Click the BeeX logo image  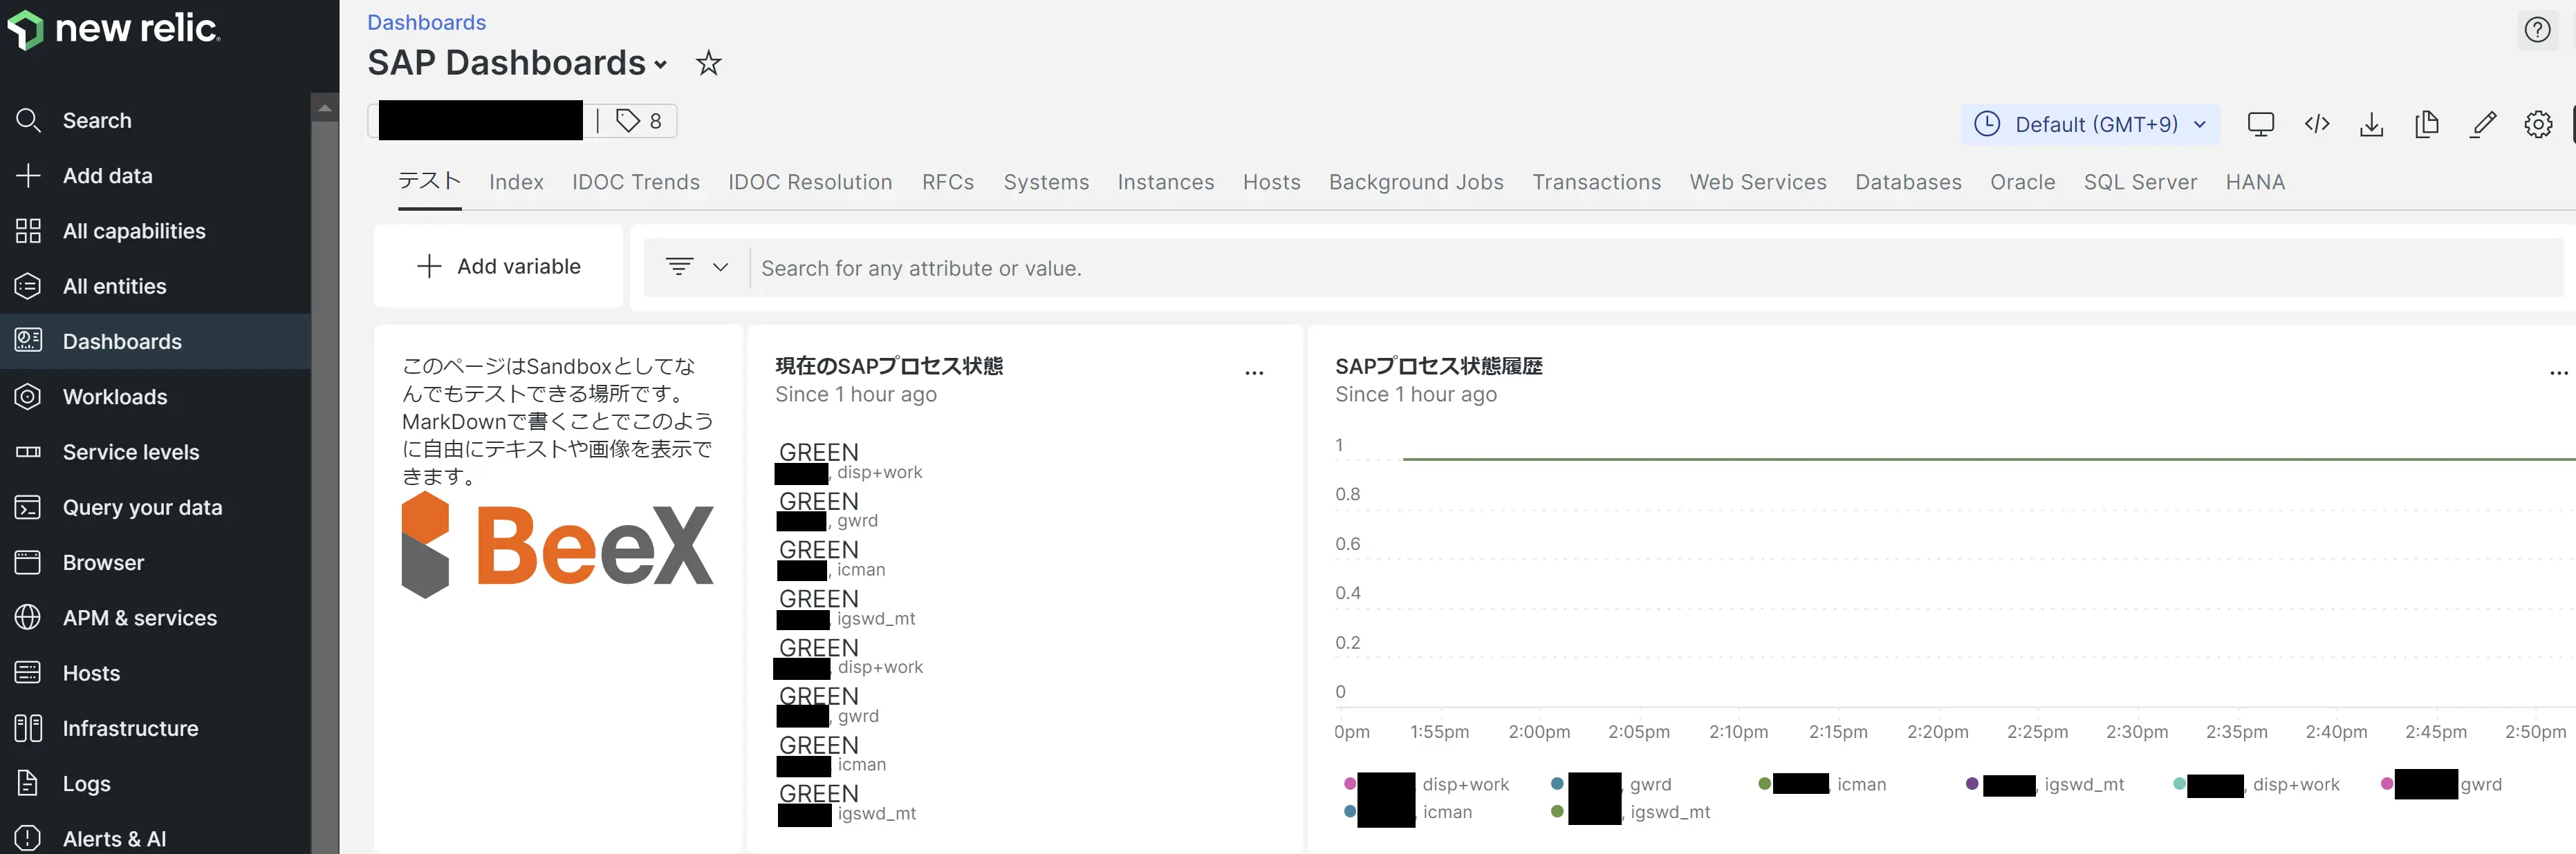click(558, 545)
